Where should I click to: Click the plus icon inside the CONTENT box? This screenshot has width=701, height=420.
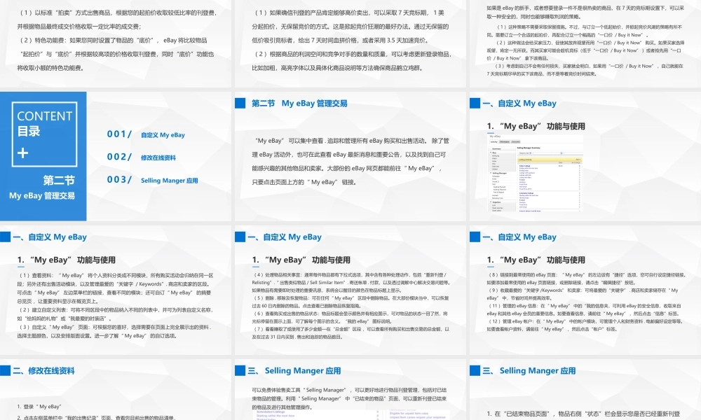point(22,153)
